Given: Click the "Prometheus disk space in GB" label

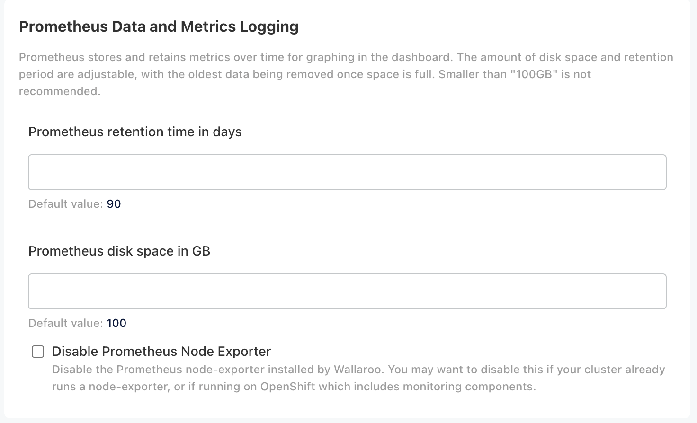Looking at the screenshot, I should pyautogui.click(x=119, y=251).
